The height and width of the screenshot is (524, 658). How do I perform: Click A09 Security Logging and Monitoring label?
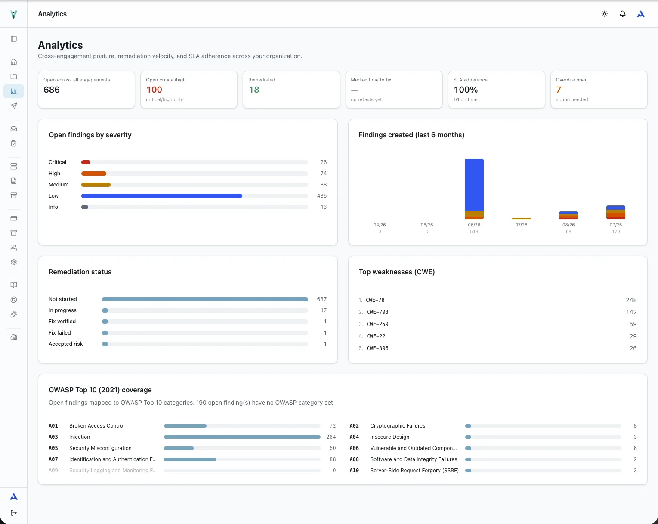tap(113, 471)
